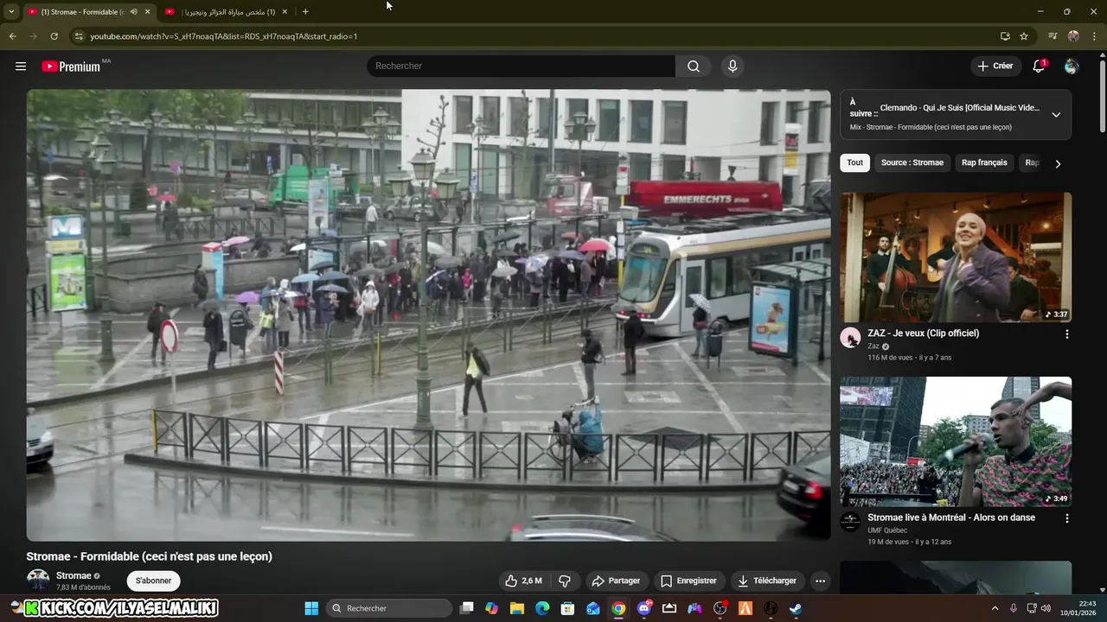This screenshot has width=1107, height=622.
Task: Open Stromae channel avatar
Action: click(x=38, y=581)
